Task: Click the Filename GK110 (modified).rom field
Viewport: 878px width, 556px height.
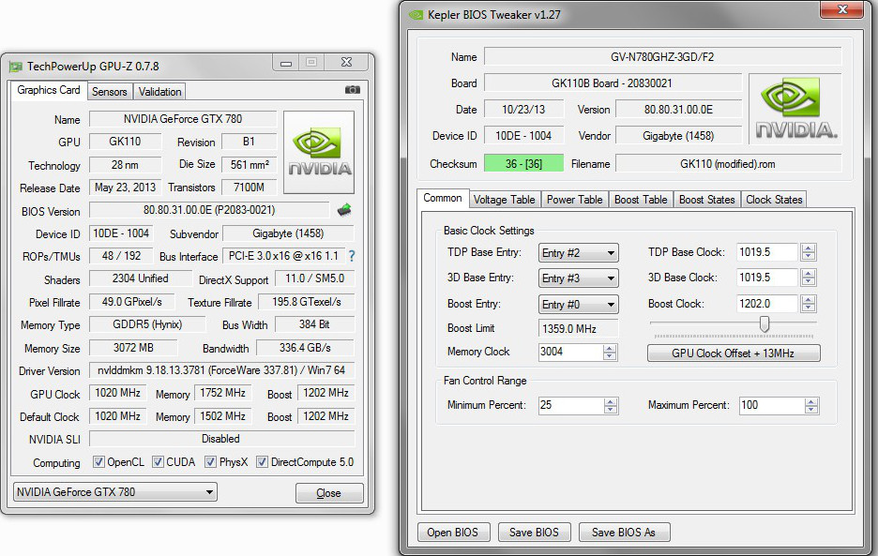Action: coord(728,164)
